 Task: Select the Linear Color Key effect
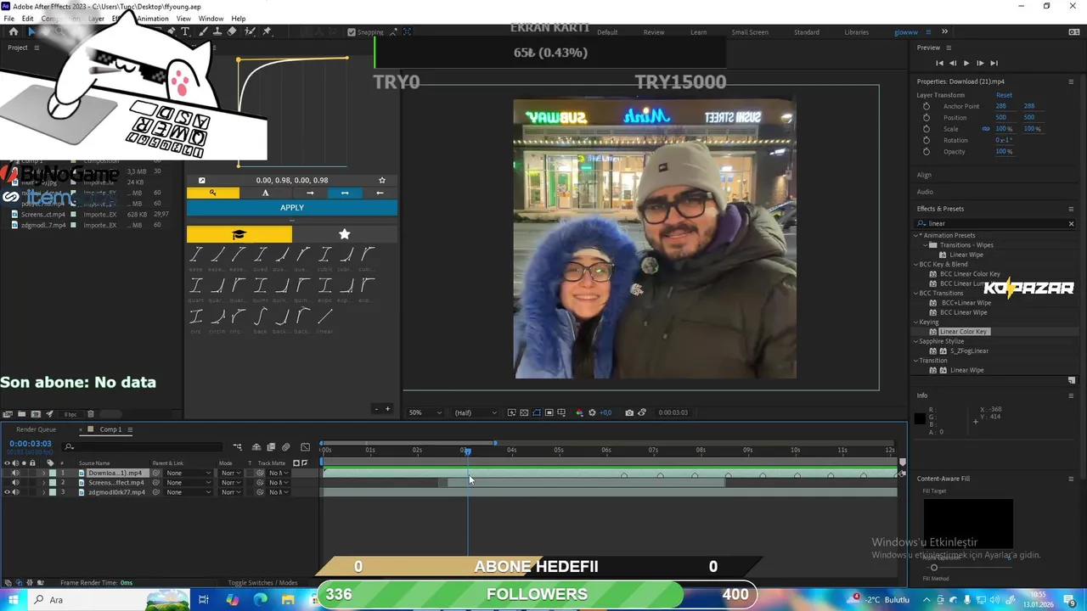(963, 332)
